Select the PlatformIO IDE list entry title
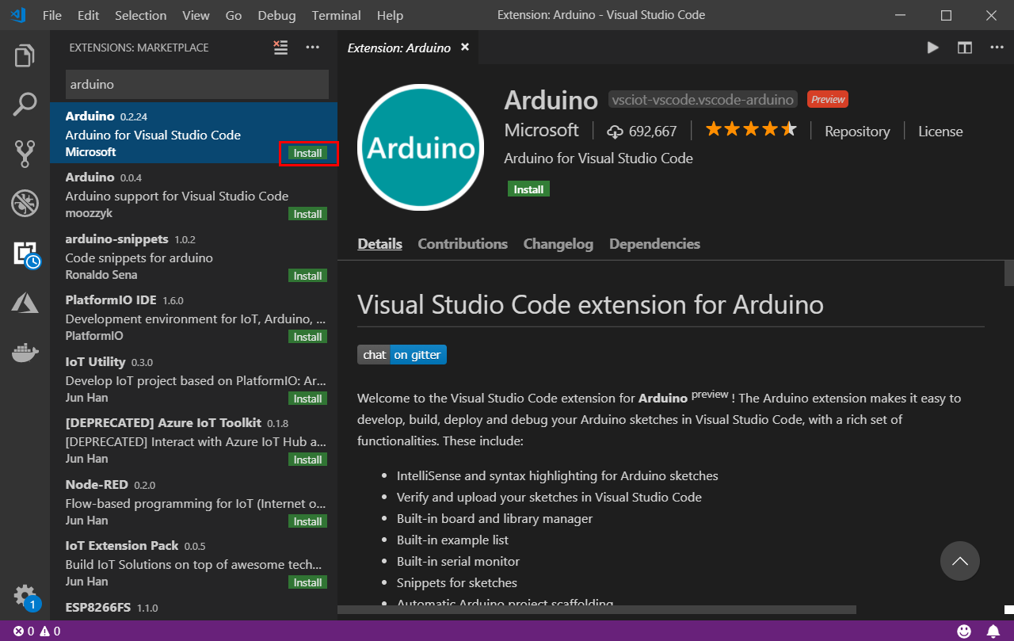Image resolution: width=1014 pixels, height=641 pixels. pyautogui.click(x=112, y=300)
